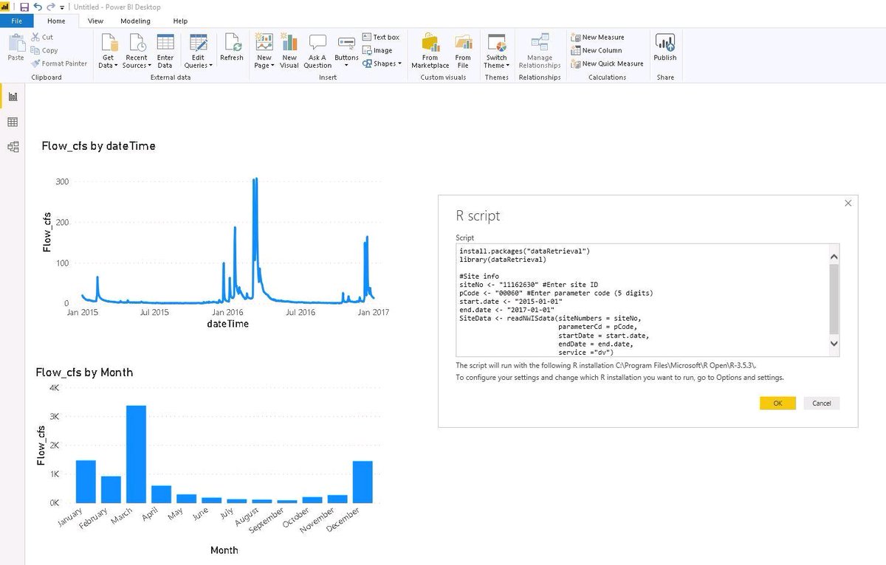Click the December bar in the bar chart
Image resolution: width=886 pixels, height=565 pixels.
tap(363, 482)
